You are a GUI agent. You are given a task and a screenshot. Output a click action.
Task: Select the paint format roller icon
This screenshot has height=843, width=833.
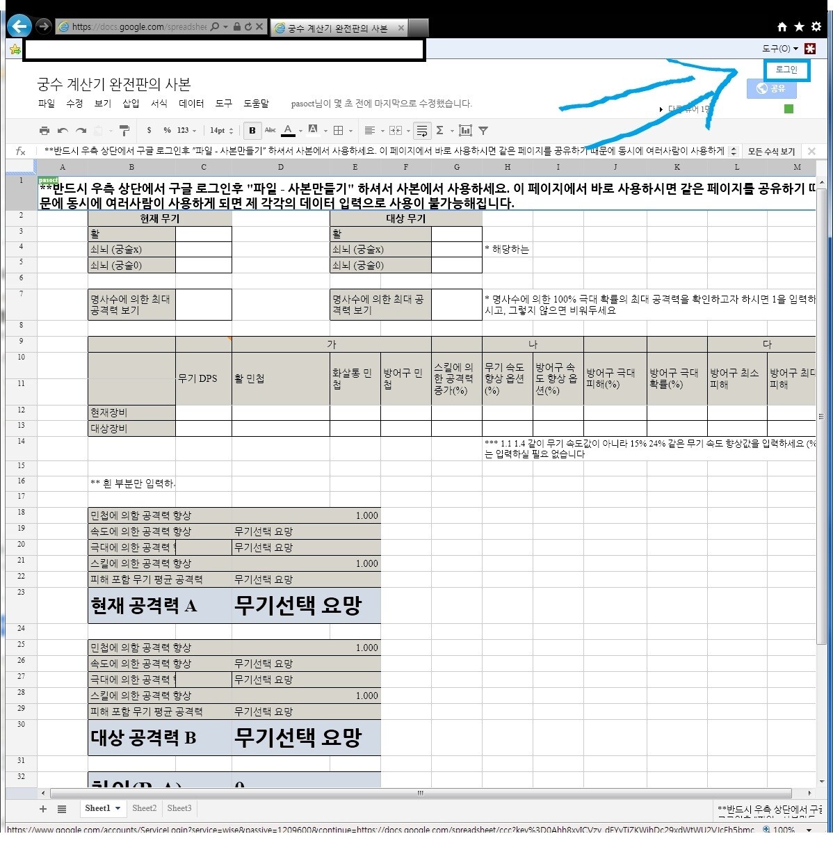tap(124, 131)
